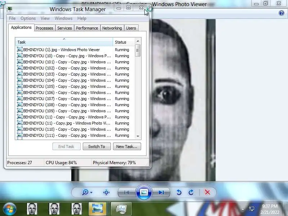
Task: Click the Physical Memory: 79% status text
Action: pyautogui.click(x=114, y=163)
